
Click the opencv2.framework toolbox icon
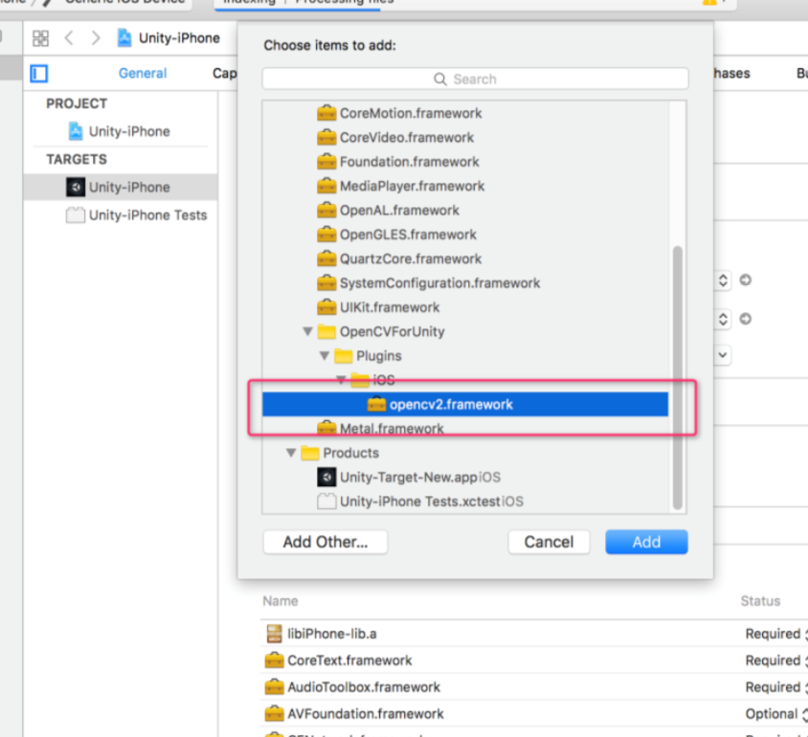[376, 404]
